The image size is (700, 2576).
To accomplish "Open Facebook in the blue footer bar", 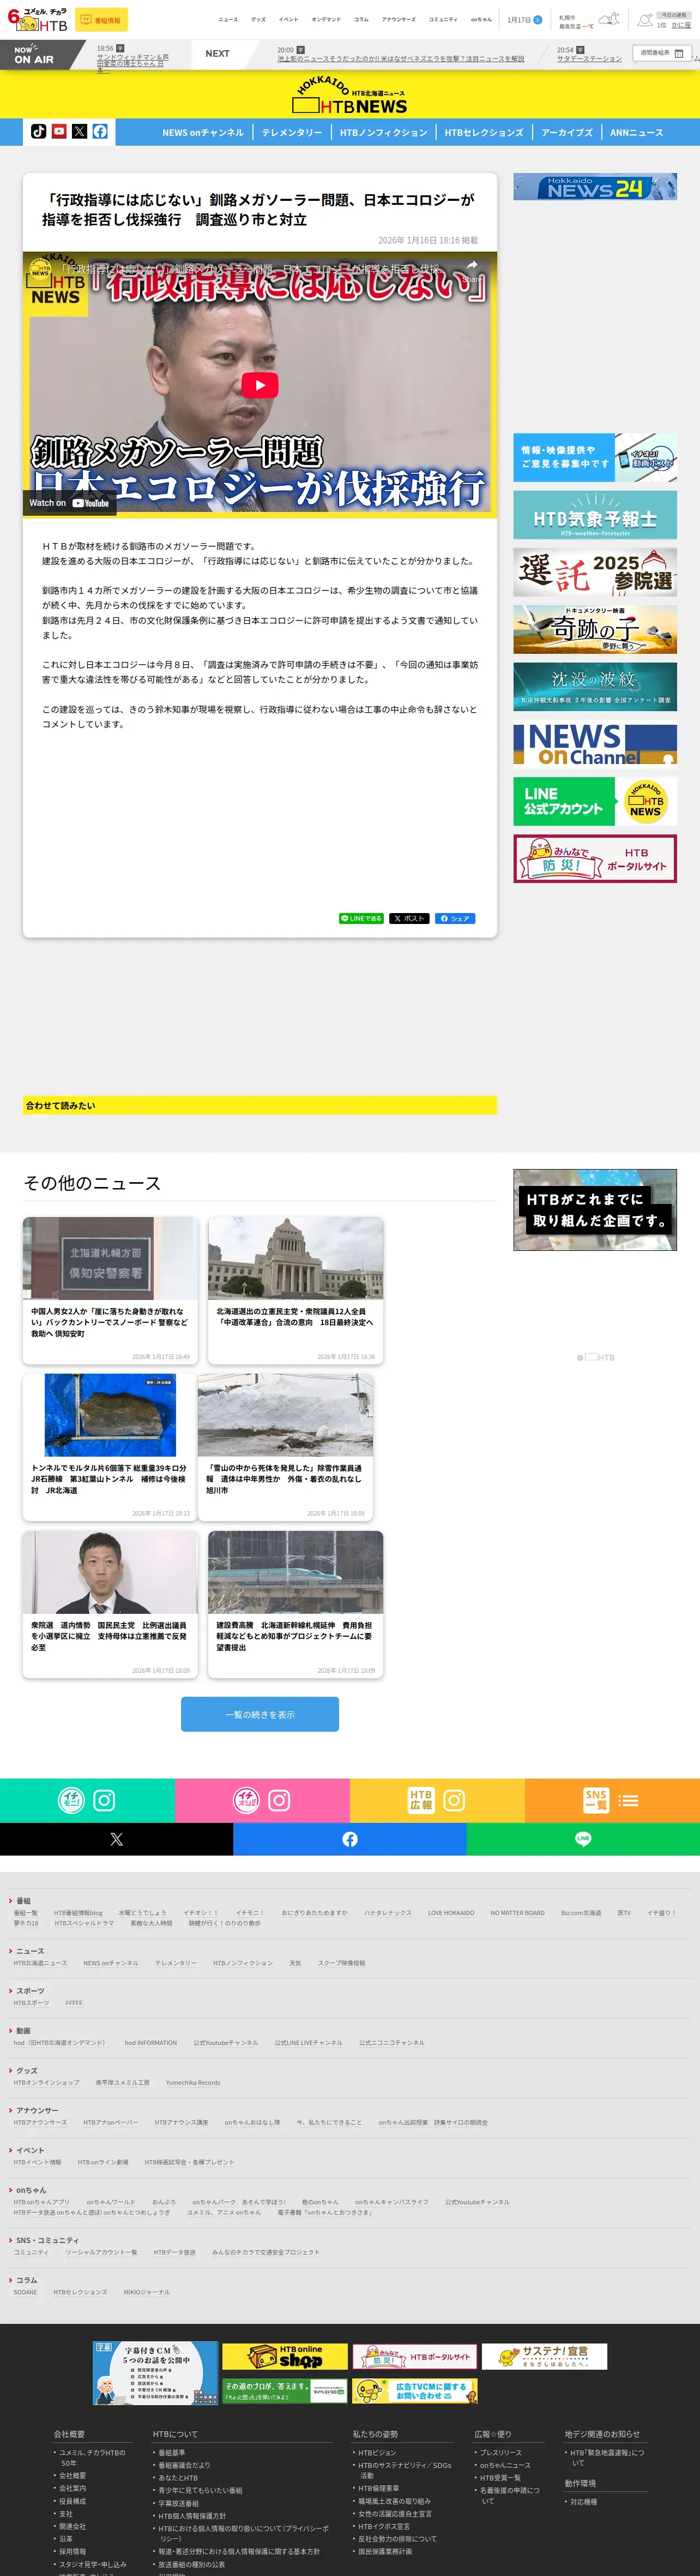I will 349,1839.
